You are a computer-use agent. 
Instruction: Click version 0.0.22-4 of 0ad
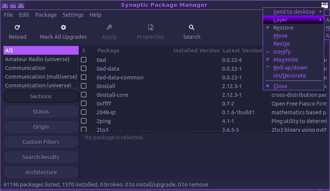pos(232,60)
